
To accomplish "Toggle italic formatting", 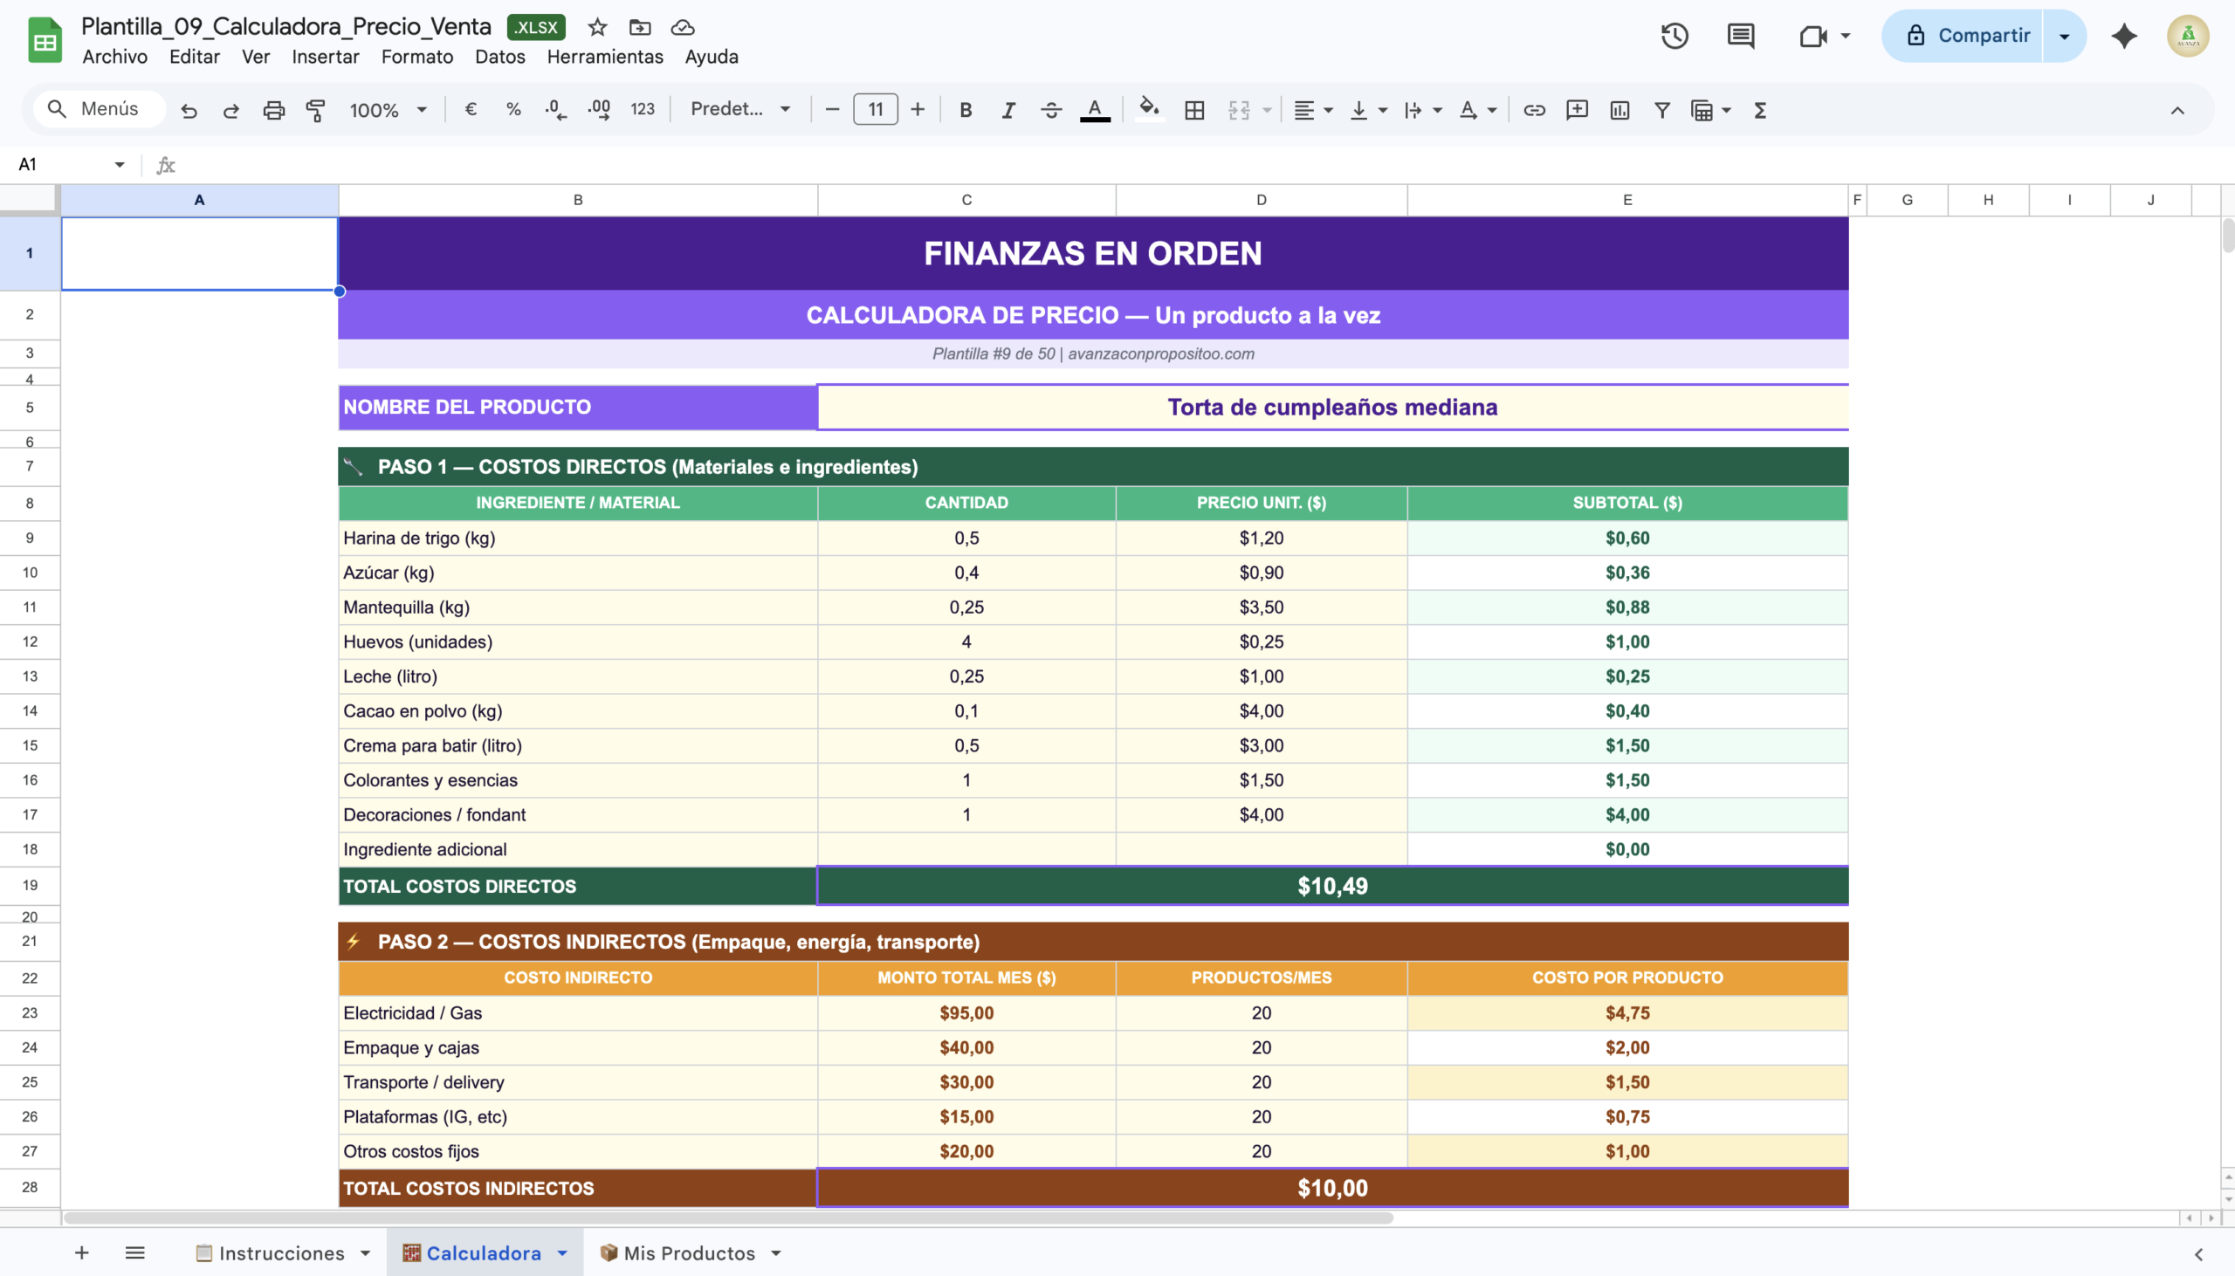I will click(x=1008, y=110).
